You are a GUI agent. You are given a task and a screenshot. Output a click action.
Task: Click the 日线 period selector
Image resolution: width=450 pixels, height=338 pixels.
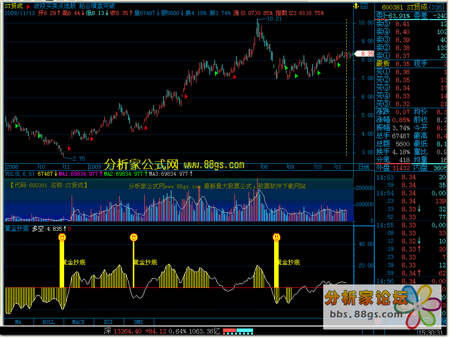363,167
